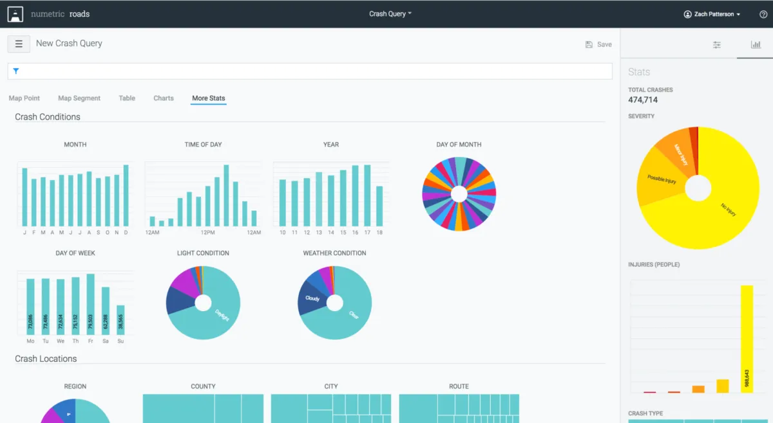Switch to the filter sliders panel icon

click(x=717, y=45)
